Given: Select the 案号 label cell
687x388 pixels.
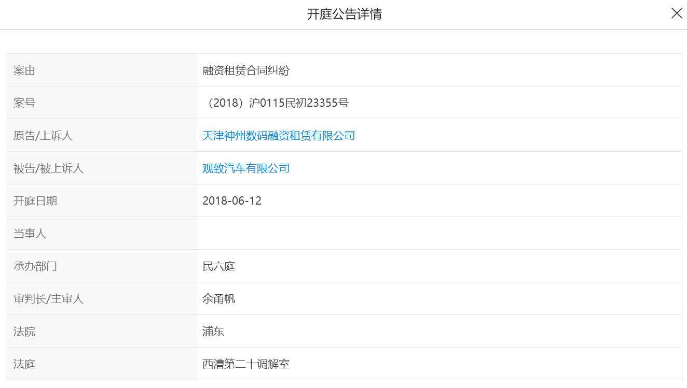Looking at the screenshot, I should 101,103.
